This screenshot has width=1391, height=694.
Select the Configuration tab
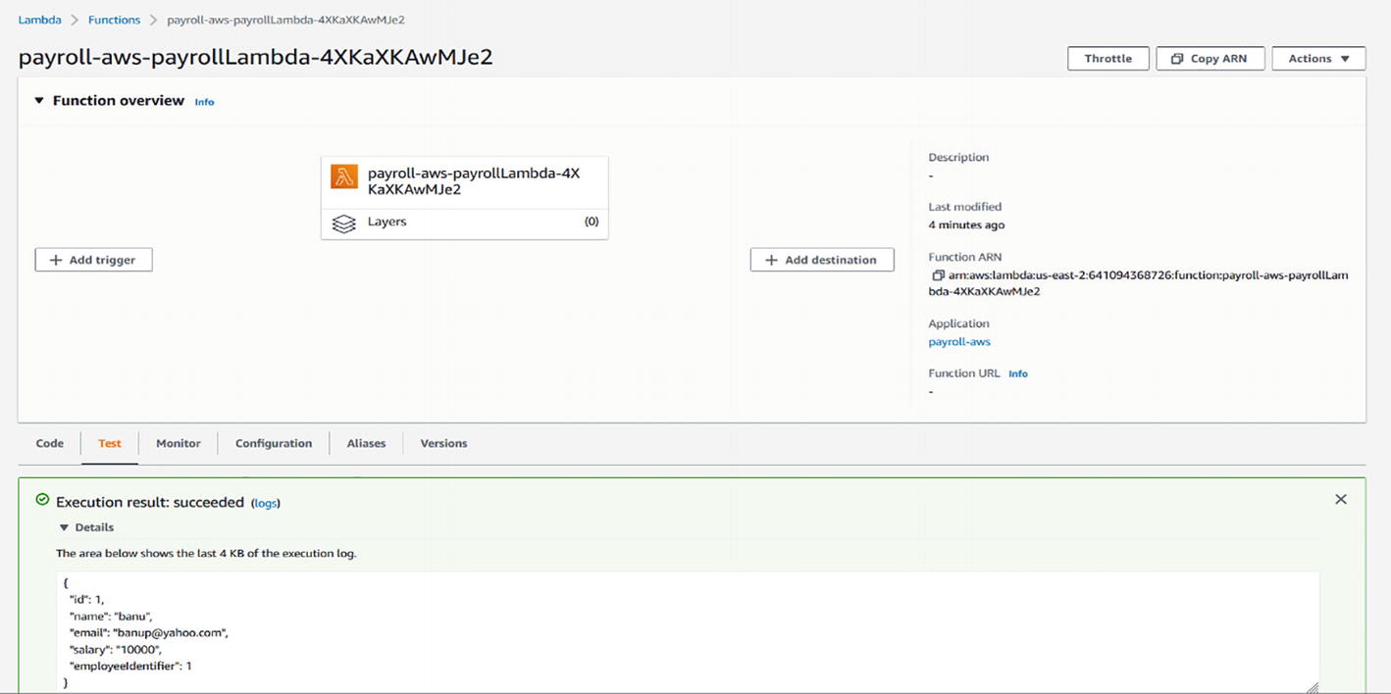274,443
